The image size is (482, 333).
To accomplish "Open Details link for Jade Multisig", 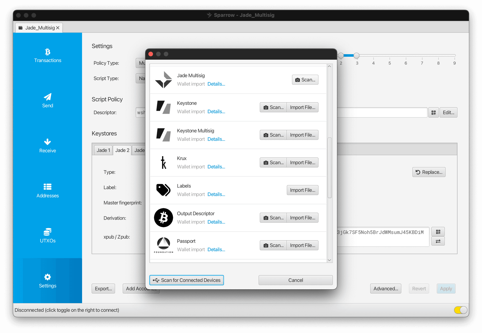I will (216, 84).
